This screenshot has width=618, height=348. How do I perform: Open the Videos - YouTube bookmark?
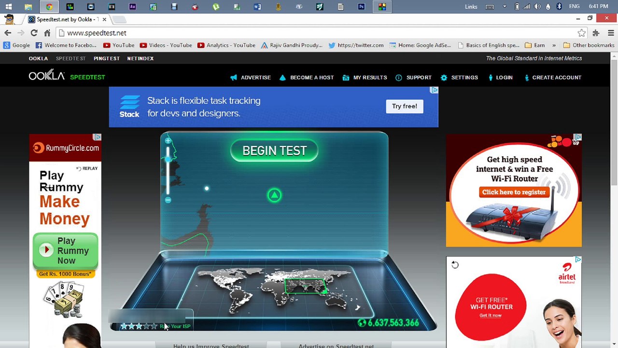pyautogui.click(x=166, y=45)
